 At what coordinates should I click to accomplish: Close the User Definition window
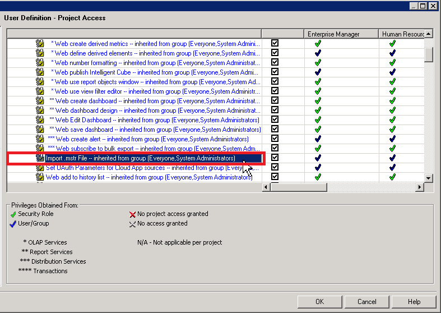(x=433, y=6)
